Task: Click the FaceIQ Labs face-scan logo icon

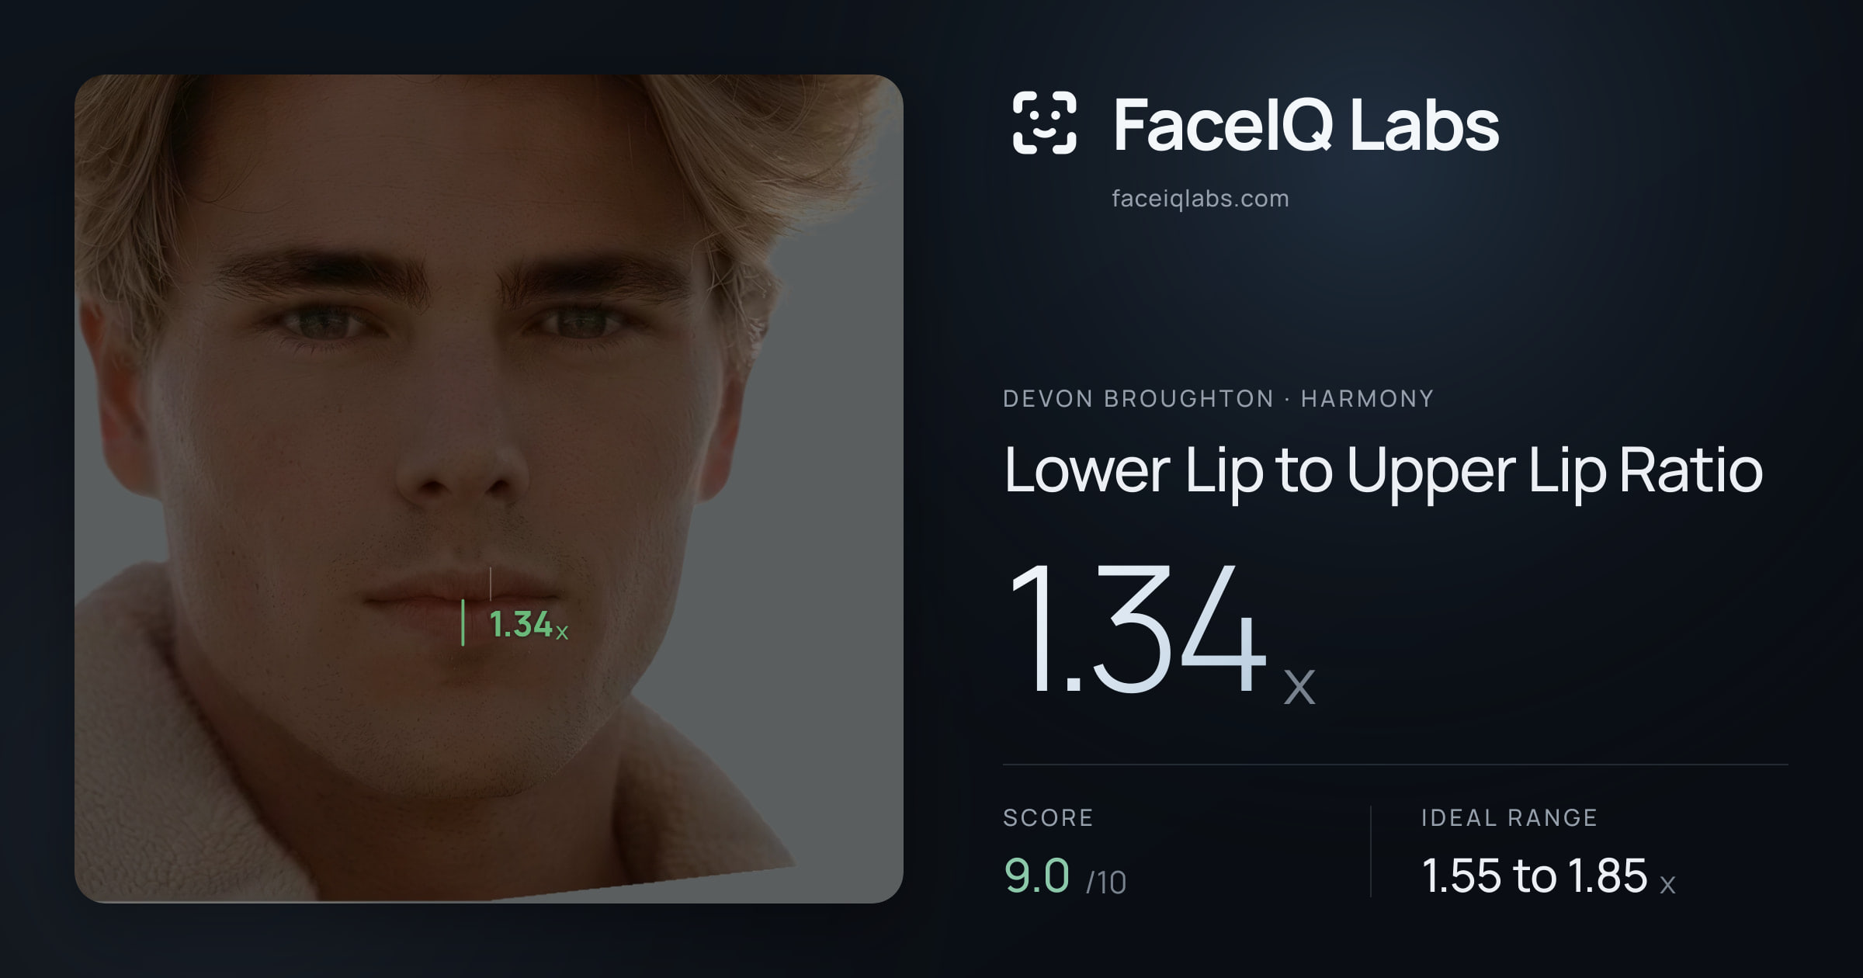Action: point(1045,123)
